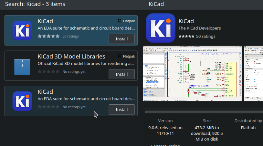Open the main KiCad schematic screenshot
This screenshot has height=146, width=263.
pyautogui.click(x=192, y=73)
